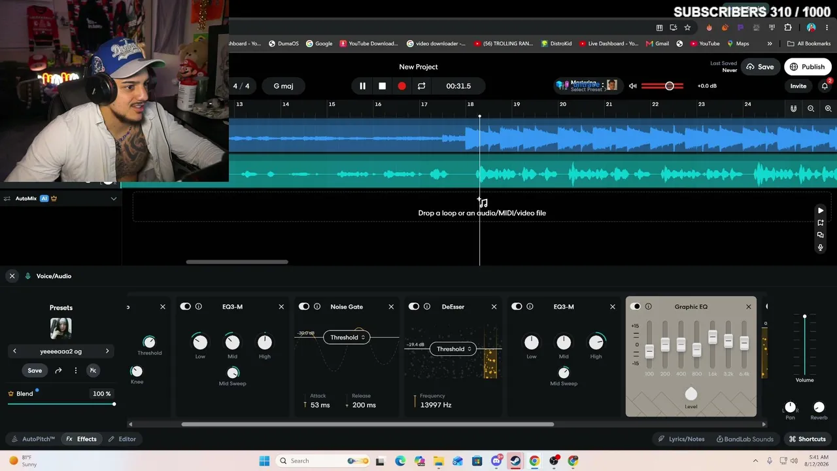
Task: Toggle the magnet snap-to-grid icon
Action: (x=793, y=109)
